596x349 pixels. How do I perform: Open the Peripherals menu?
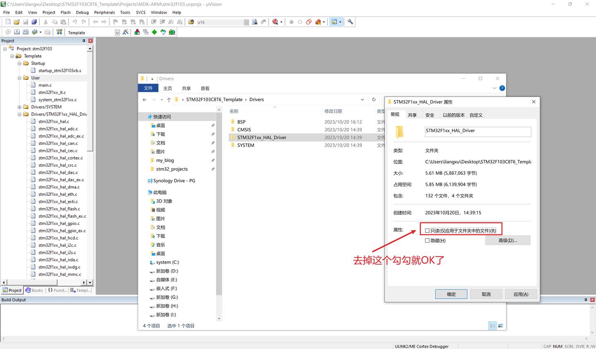104,12
